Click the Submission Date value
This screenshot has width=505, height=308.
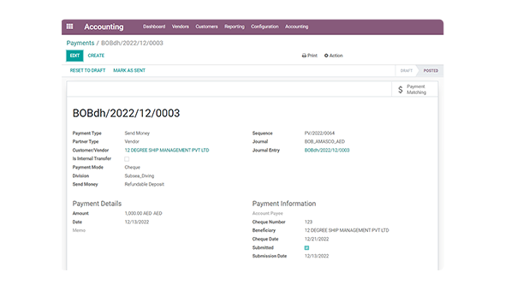317,256
